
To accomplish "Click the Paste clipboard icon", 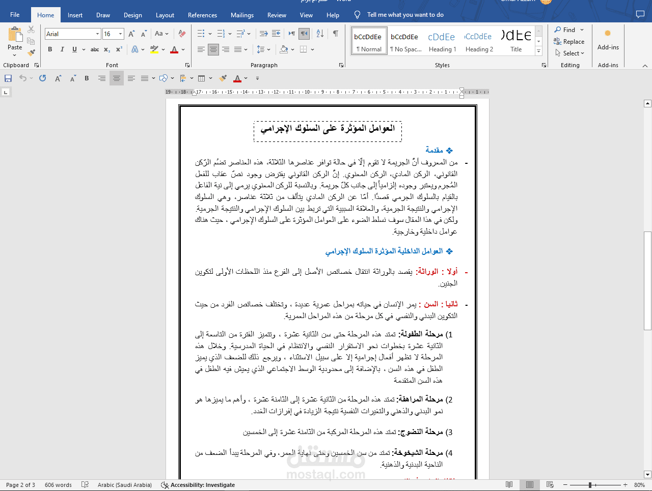I will click(15, 35).
